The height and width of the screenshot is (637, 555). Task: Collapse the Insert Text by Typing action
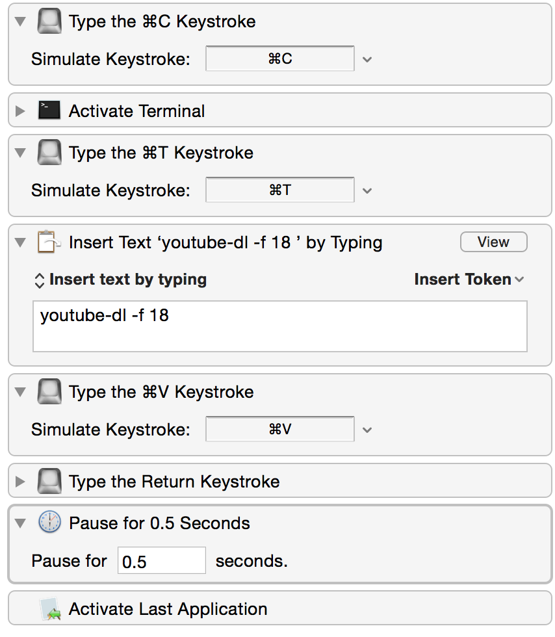20,242
